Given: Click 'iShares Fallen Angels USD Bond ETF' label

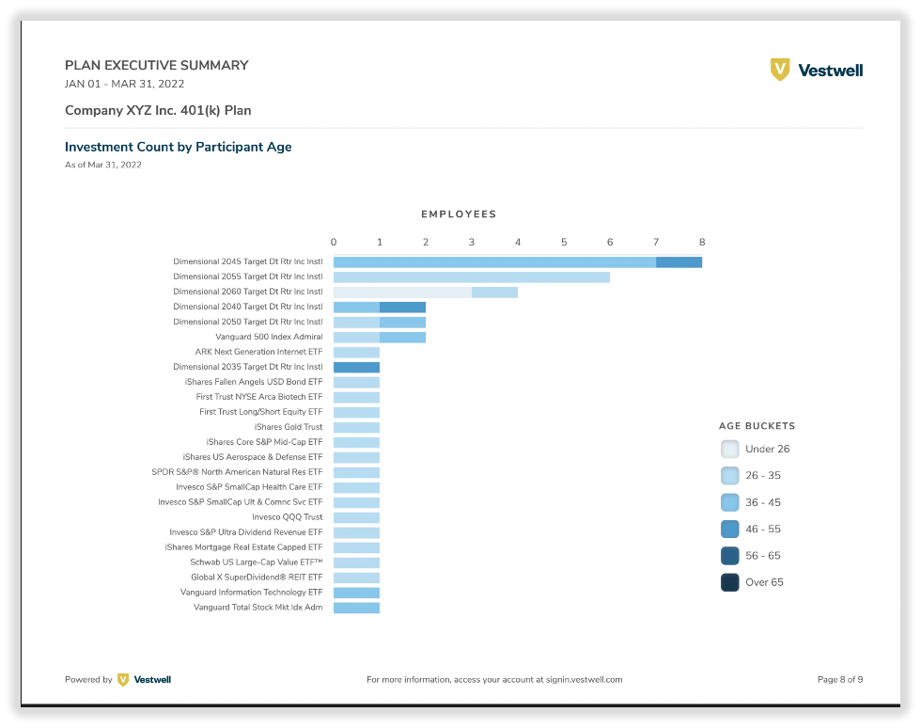Looking at the screenshot, I should point(254,382).
